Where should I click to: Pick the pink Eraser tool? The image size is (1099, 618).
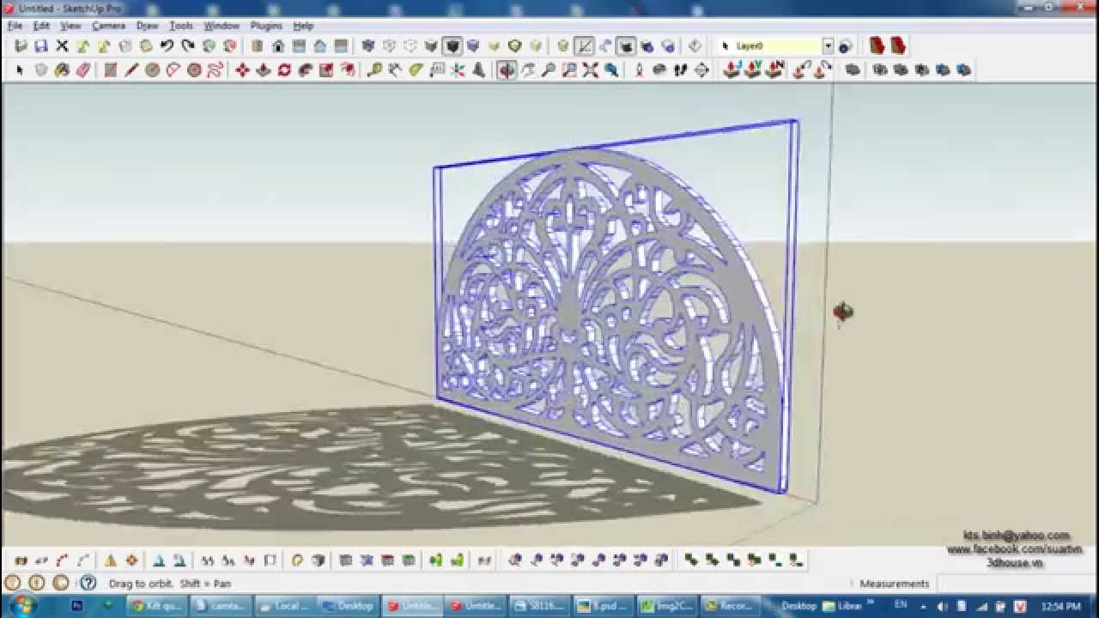[83, 70]
